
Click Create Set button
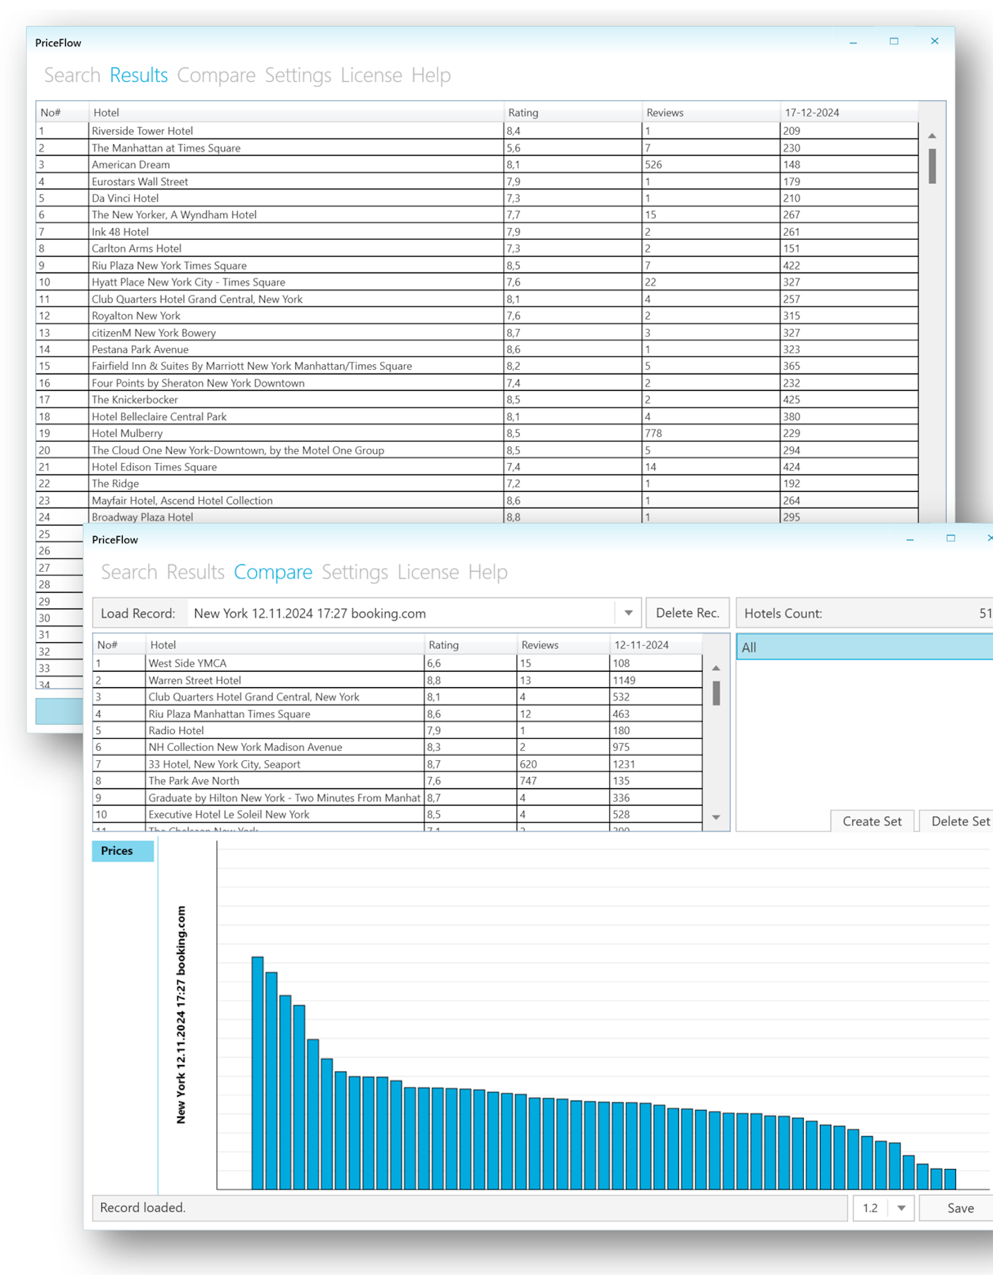(x=872, y=821)
